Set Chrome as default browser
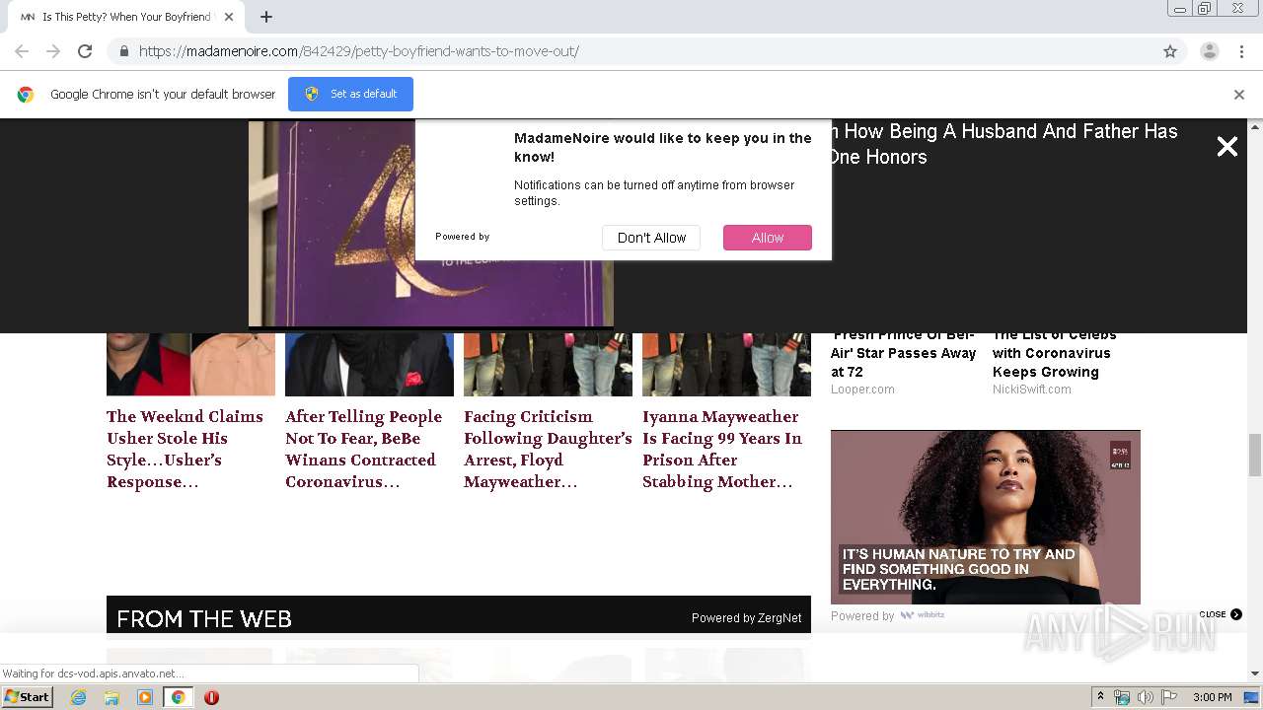Viewport: 1263px width, 710px height. click(x=350, y=94)
